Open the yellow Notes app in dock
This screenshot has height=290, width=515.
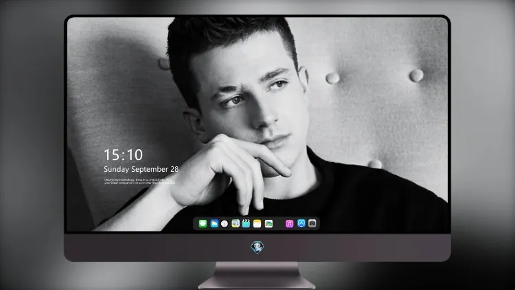pos(257,223)
